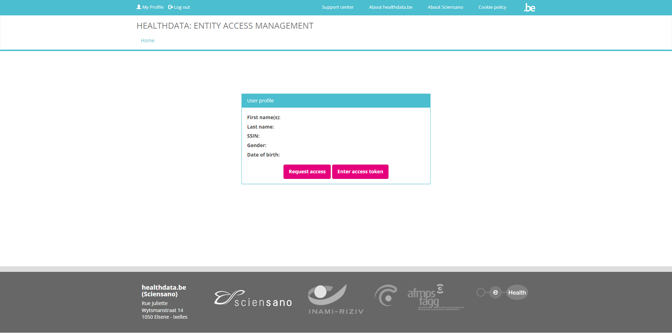Click the .be Belgium logo in header
The image size is (672, 333).
[530, 8]
